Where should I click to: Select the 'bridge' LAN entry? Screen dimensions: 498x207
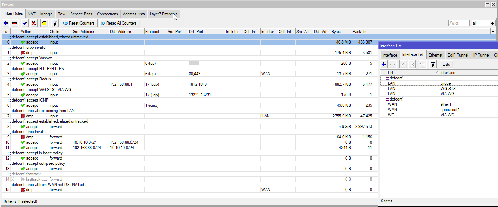coord(445,83)
